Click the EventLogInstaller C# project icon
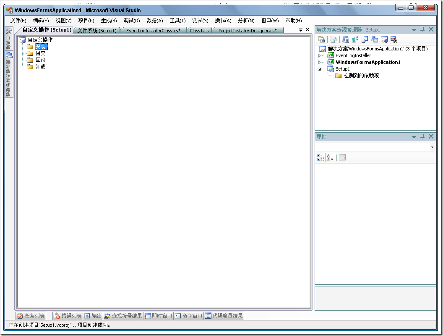The image size is (443, 336). coord(331,55)
